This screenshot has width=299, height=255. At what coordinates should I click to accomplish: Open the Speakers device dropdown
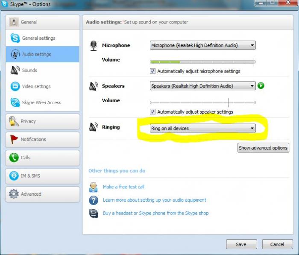pyautogui.click(x=203, y=86)
